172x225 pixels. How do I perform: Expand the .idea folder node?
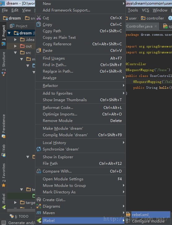tap(15, 40)
